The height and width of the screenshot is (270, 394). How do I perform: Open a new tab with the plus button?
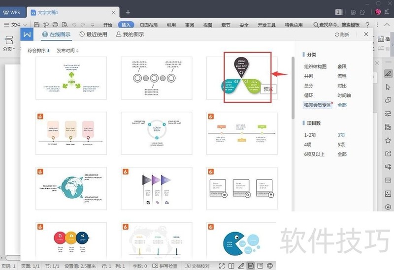tap(128, 12)
